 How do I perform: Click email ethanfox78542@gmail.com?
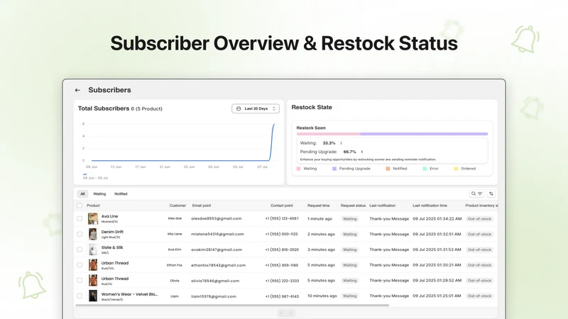pyautogui.click(x=219, y=265)
